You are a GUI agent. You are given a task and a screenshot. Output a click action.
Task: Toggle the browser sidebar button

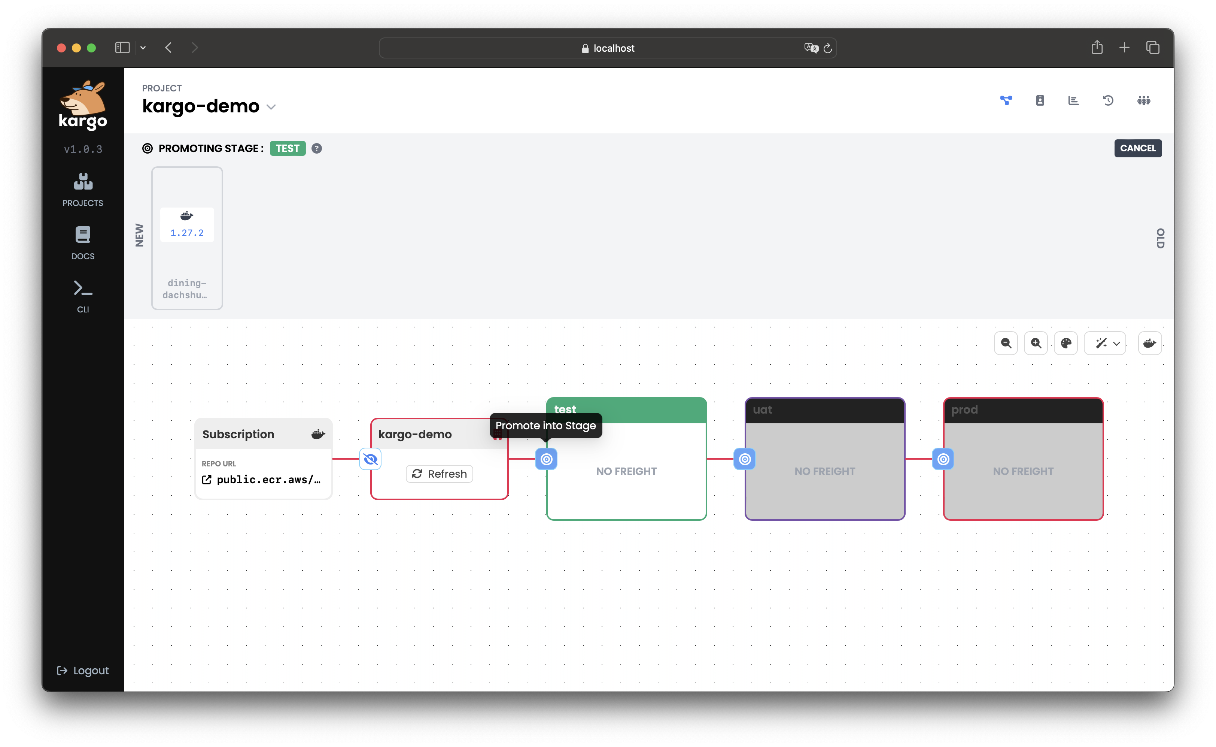click(122, 48)
